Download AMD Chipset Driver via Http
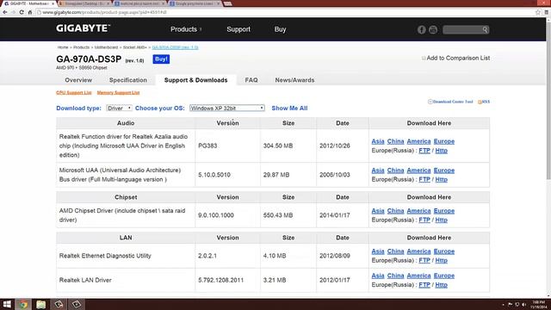 442,220
